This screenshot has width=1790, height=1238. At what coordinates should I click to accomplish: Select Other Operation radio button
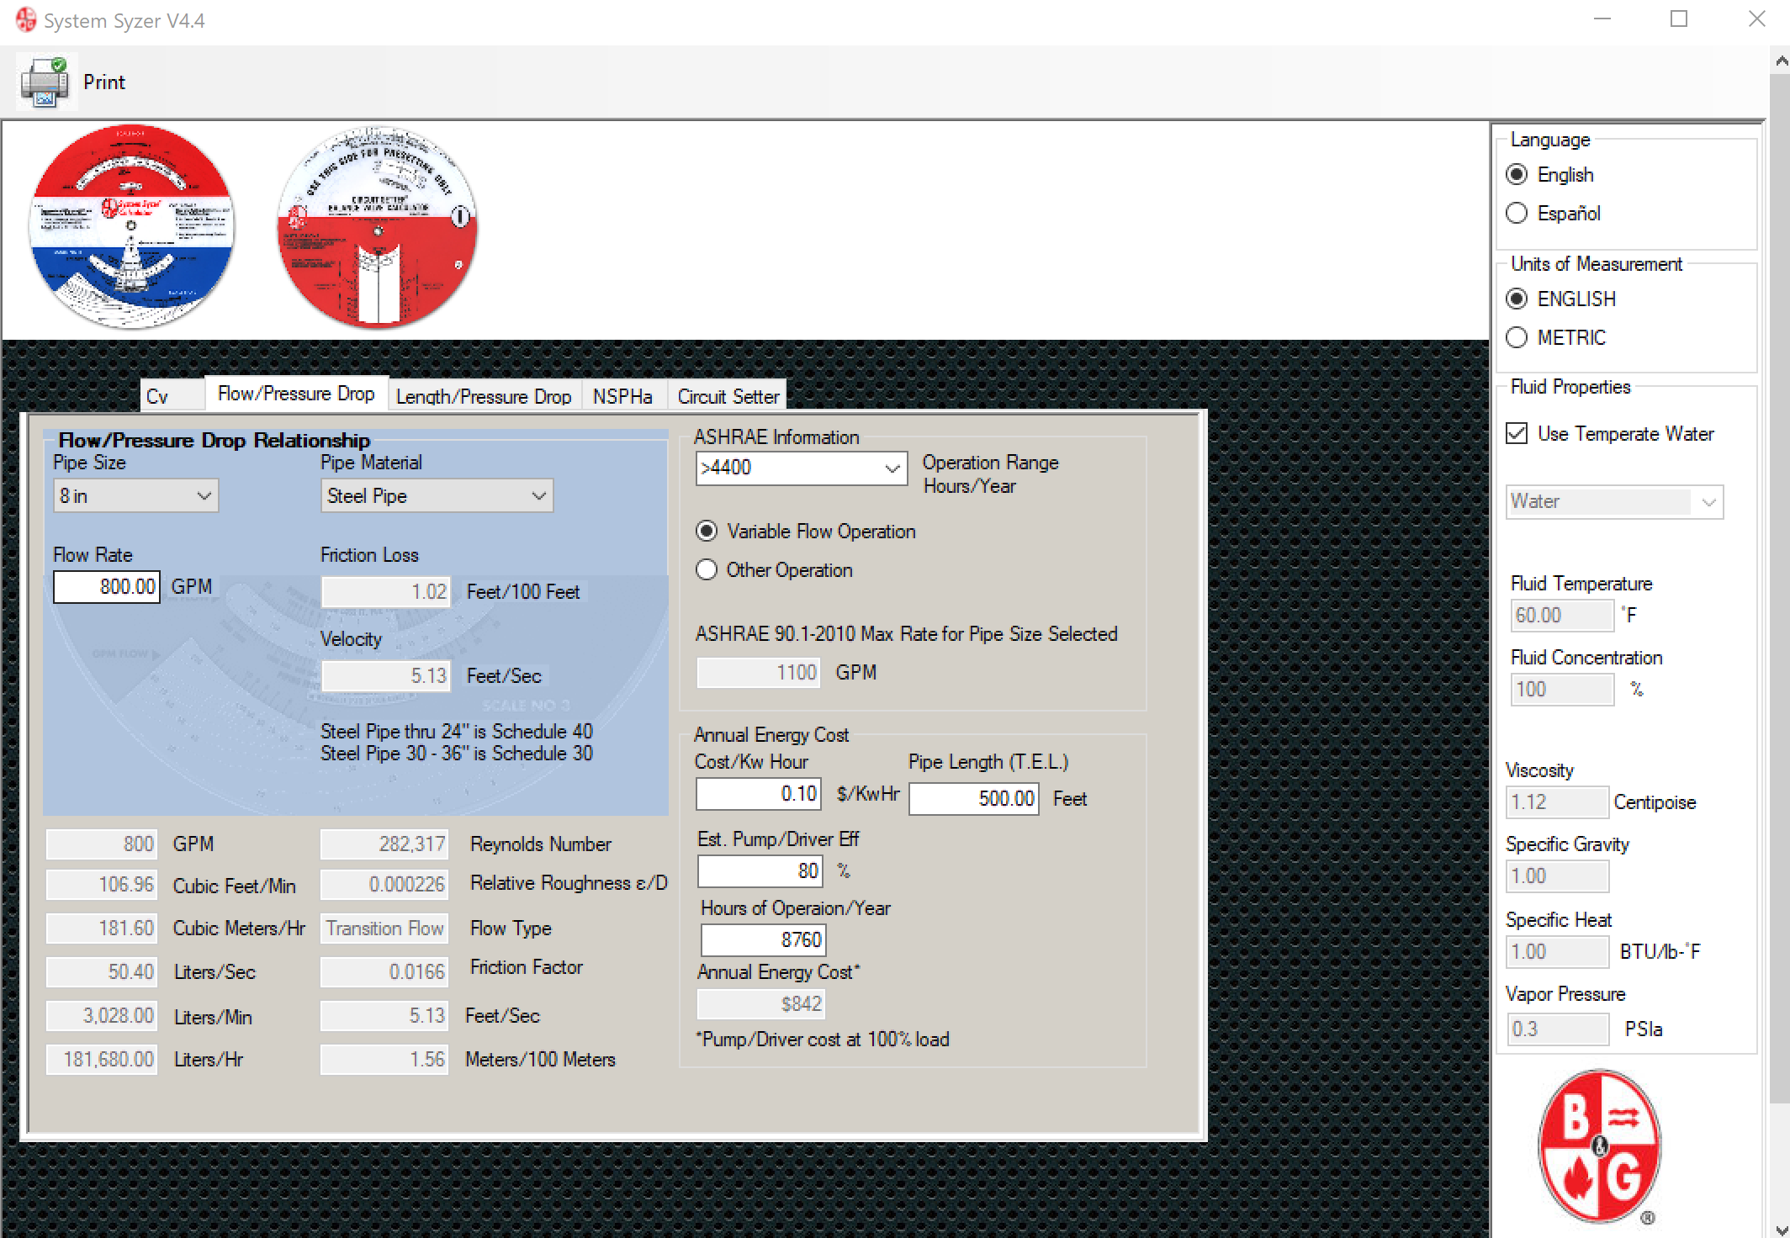pyautogui.click(x=707, y=569)
